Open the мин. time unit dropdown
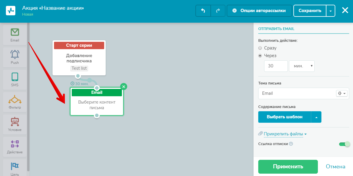The image size is (353, 176). click(x=302, y=66)
